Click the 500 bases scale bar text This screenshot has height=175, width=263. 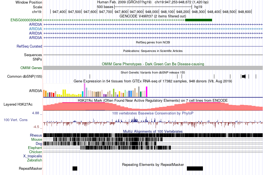point(105,7)
